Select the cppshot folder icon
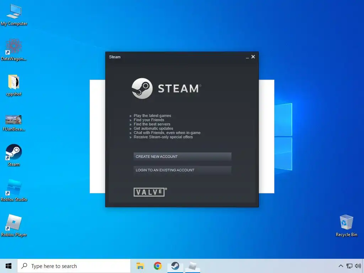 14,85
